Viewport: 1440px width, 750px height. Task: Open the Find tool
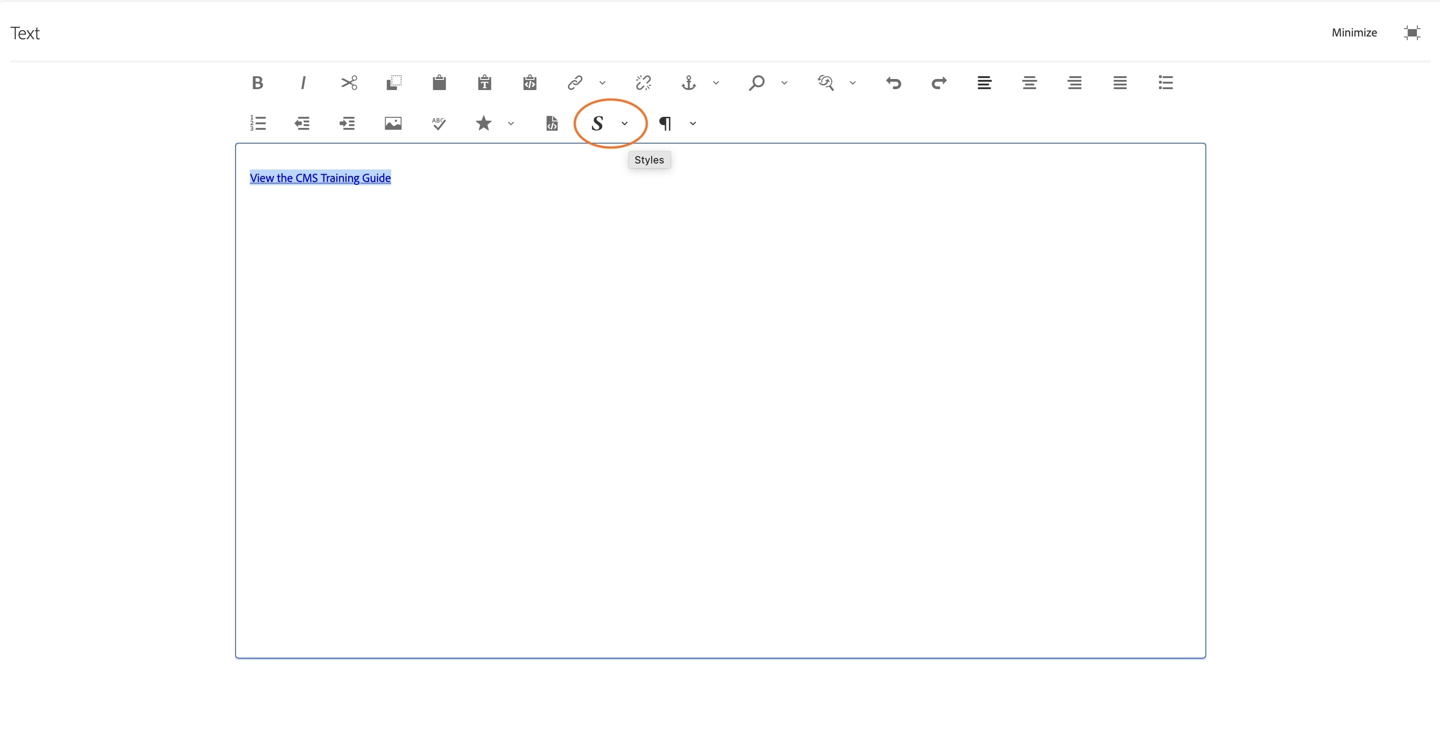point(756,83)
